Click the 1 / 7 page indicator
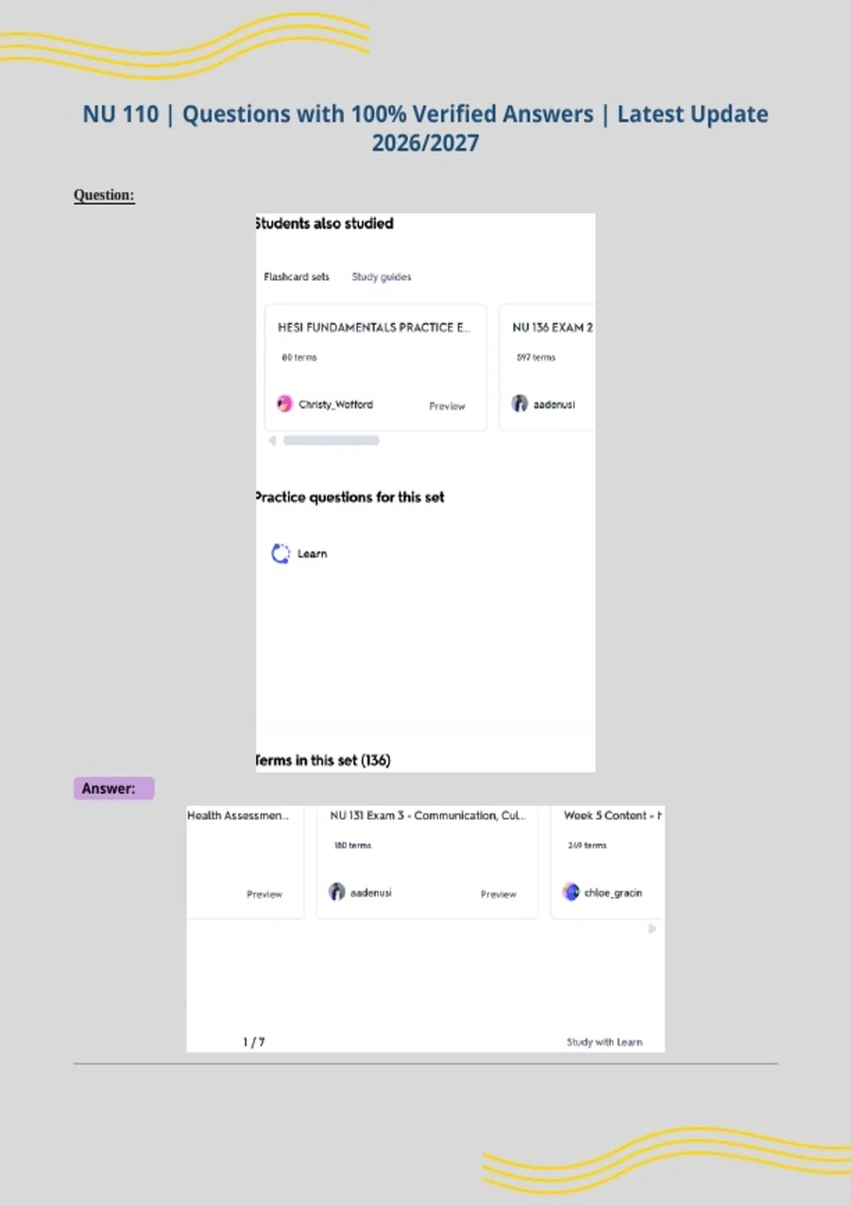Viewport: 851px width, 1206px height. (254, 1041)
